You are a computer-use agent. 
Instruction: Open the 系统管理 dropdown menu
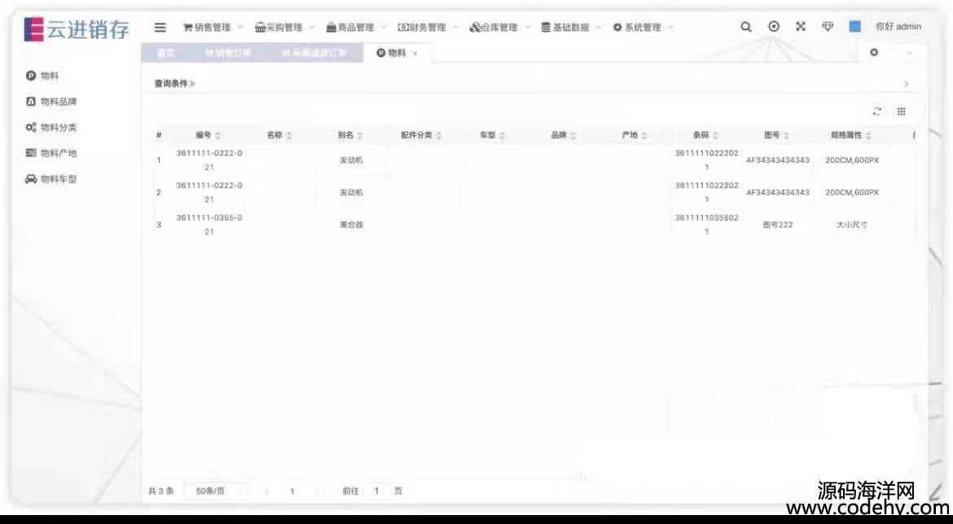point(643,28)
